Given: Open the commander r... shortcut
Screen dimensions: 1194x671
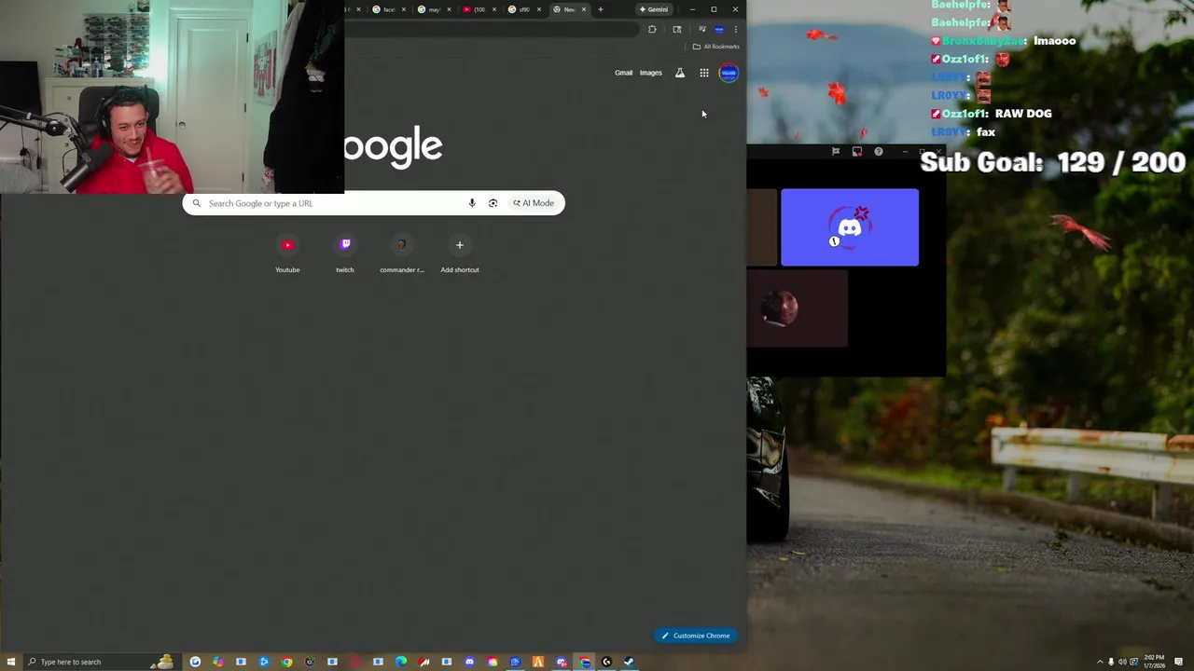Looking at the screenshot, I should click(402, 253).
